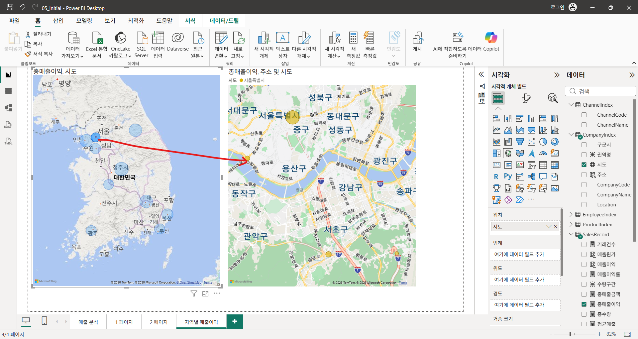The image size is (638, 339).
Task: Expand the EmployeeIndex table
Action: pyautogui.click(x=571, y=214)
